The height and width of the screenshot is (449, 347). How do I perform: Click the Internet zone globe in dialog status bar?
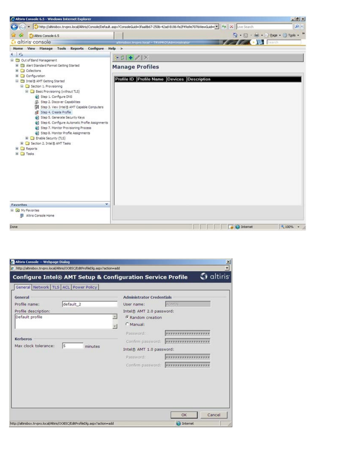pyautogui.click(x=179, y=423)
